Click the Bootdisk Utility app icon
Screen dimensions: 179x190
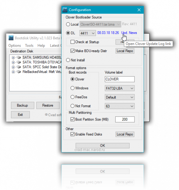(x=11, y=38)
